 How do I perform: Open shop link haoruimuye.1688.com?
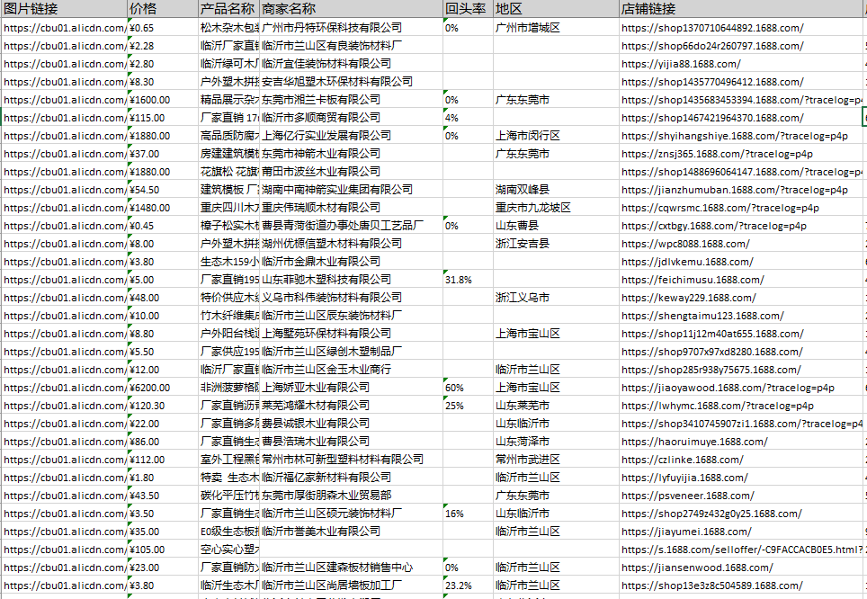694,442
